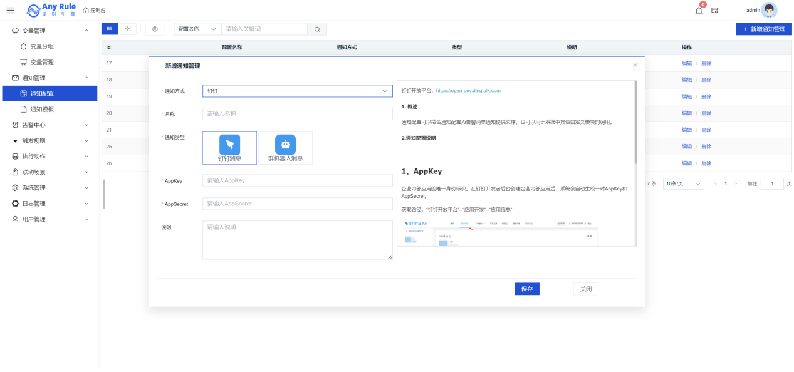
Task: Click the hamburger menu icon
Action: click(10, 10)
